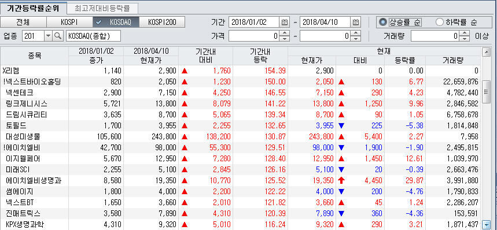Viewport: 497px width, 230px height.
Task: Click the table's vertical scrollbar thumb
Action: click(x=486, y=92)
